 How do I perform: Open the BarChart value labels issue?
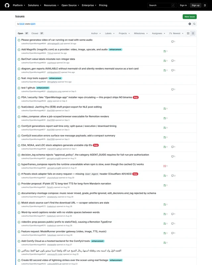[x=48, y=59]
